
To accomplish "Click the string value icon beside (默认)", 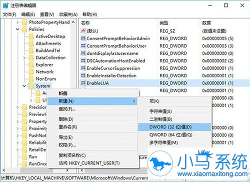I will coord(83,31).
